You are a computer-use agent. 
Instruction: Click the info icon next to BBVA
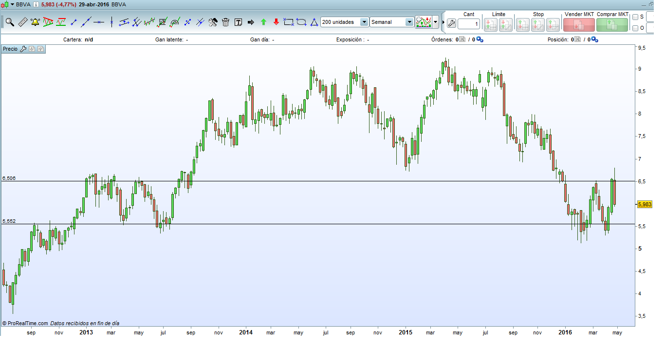coord(36,4)
